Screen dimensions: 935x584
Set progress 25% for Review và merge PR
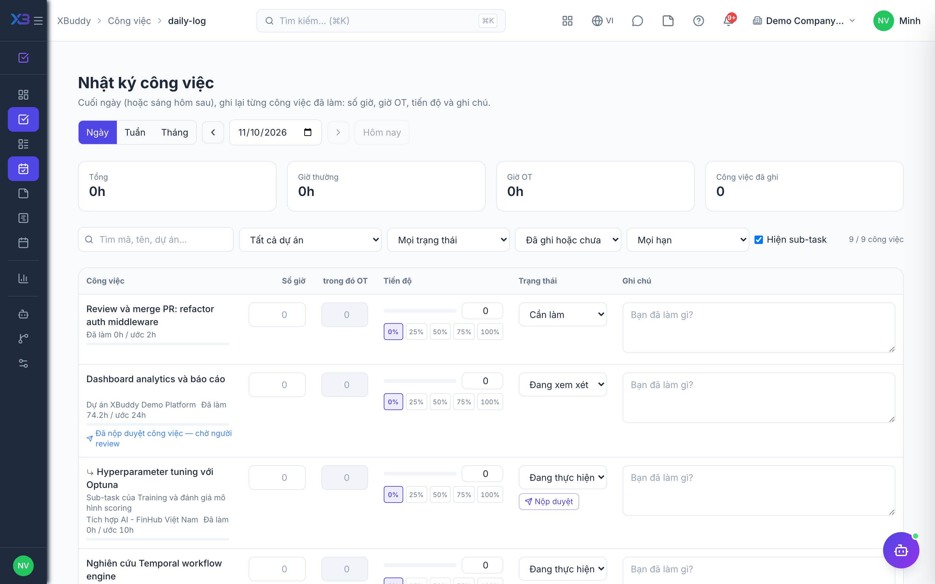(416, 332)
